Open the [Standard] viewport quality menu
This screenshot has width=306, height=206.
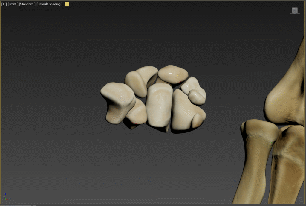[x=27, y=4]
